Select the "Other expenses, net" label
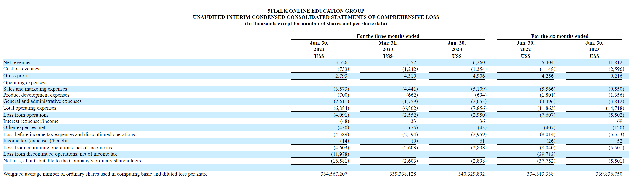The height and width of the screenshot is (184, 632). click(x=24, y=127)
